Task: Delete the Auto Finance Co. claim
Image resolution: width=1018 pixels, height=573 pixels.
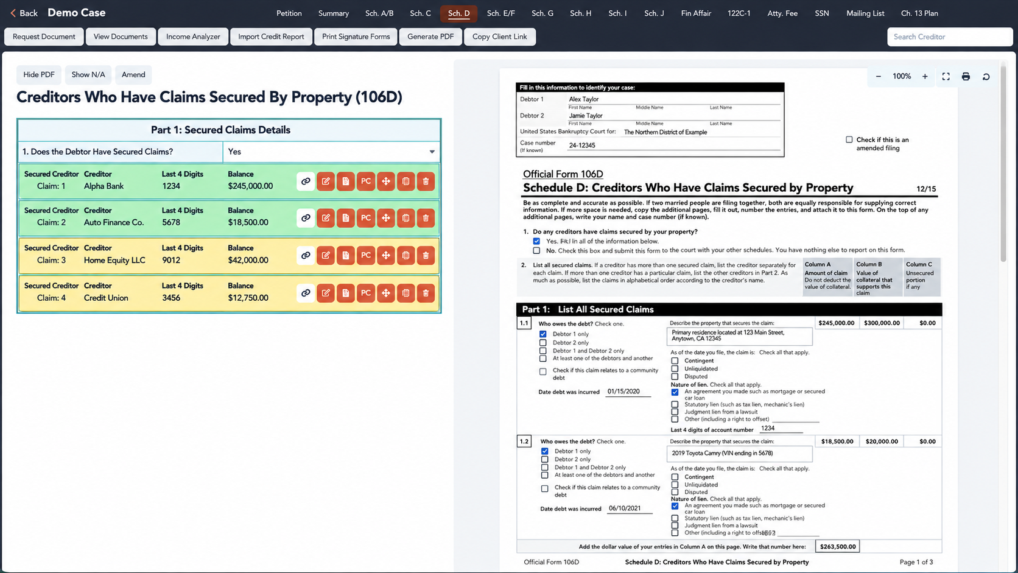Action: click(426, 217)
